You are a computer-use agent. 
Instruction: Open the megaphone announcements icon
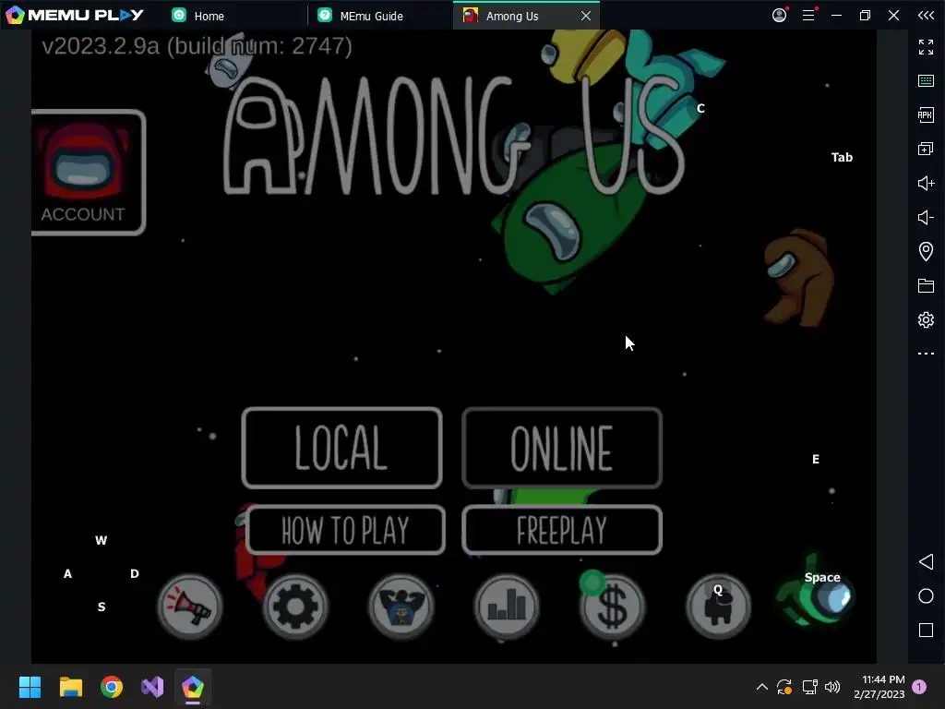190,607
